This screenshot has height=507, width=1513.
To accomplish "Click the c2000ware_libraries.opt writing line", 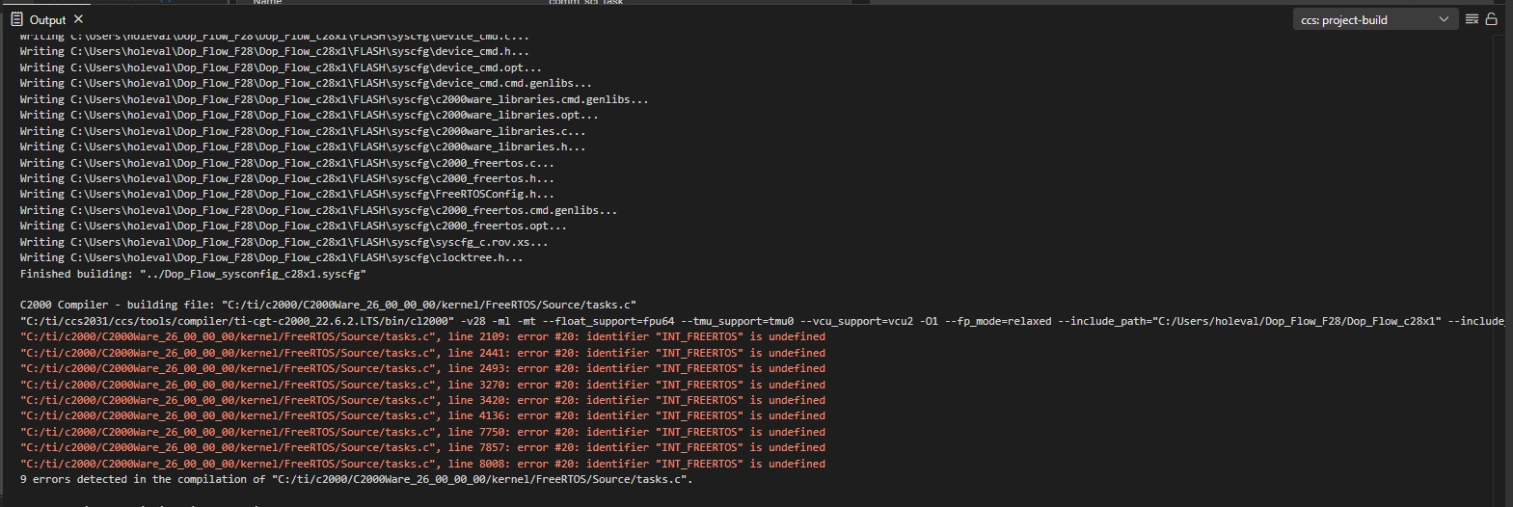I will click(310, 115).
